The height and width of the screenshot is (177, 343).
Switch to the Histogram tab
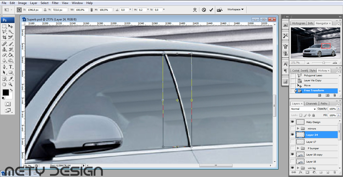tap(299, 23)
